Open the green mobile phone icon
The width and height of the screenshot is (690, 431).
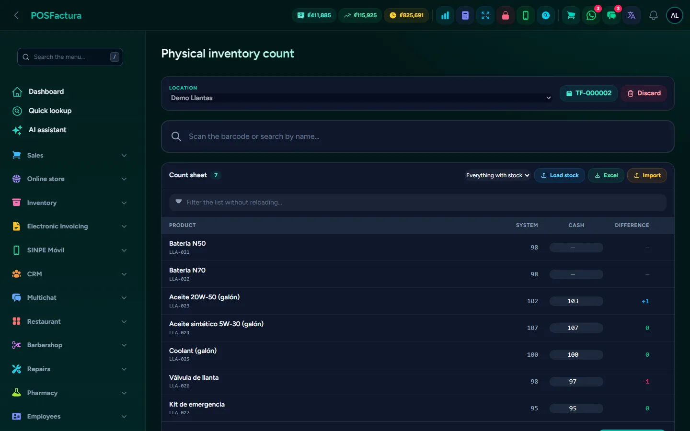tap(526, 15)
